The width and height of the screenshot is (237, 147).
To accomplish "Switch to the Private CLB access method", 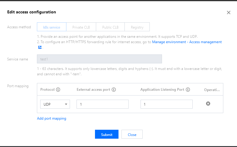I will coord(81,27).
